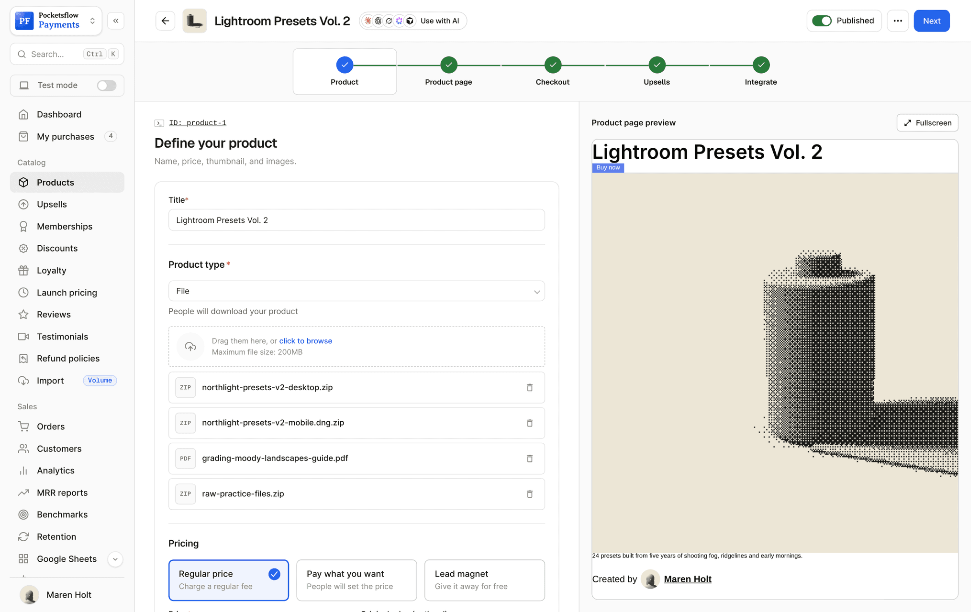Open the Product type File dropdown

(x=356, y=291)
